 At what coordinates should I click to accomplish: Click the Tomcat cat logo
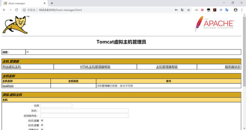coord(16,24)
